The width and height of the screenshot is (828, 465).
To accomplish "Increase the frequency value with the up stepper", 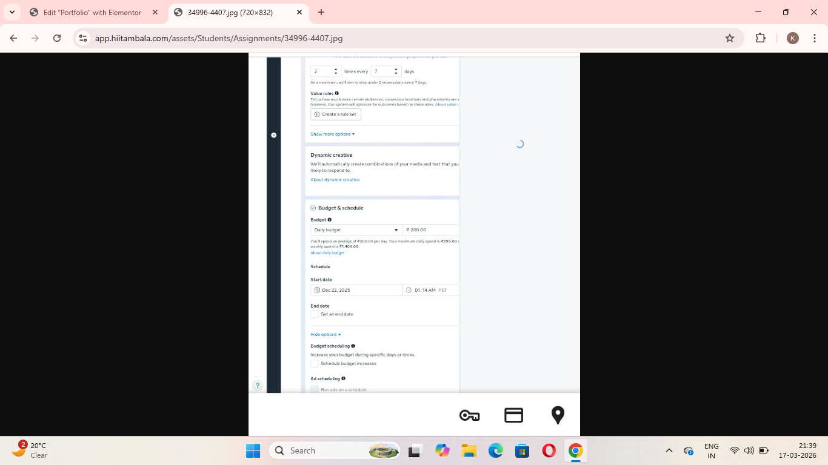I will click(x=335, y=69).
